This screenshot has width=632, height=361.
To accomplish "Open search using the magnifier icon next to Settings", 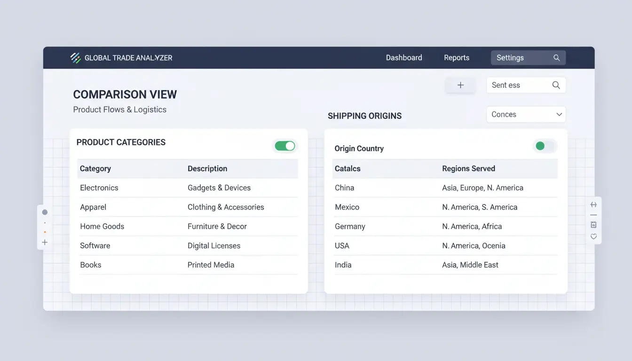I will coord(556,57).
